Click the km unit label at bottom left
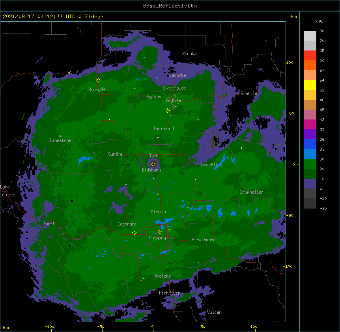Image resolution: width=340 pixels, height=332 pixels. 6,328
